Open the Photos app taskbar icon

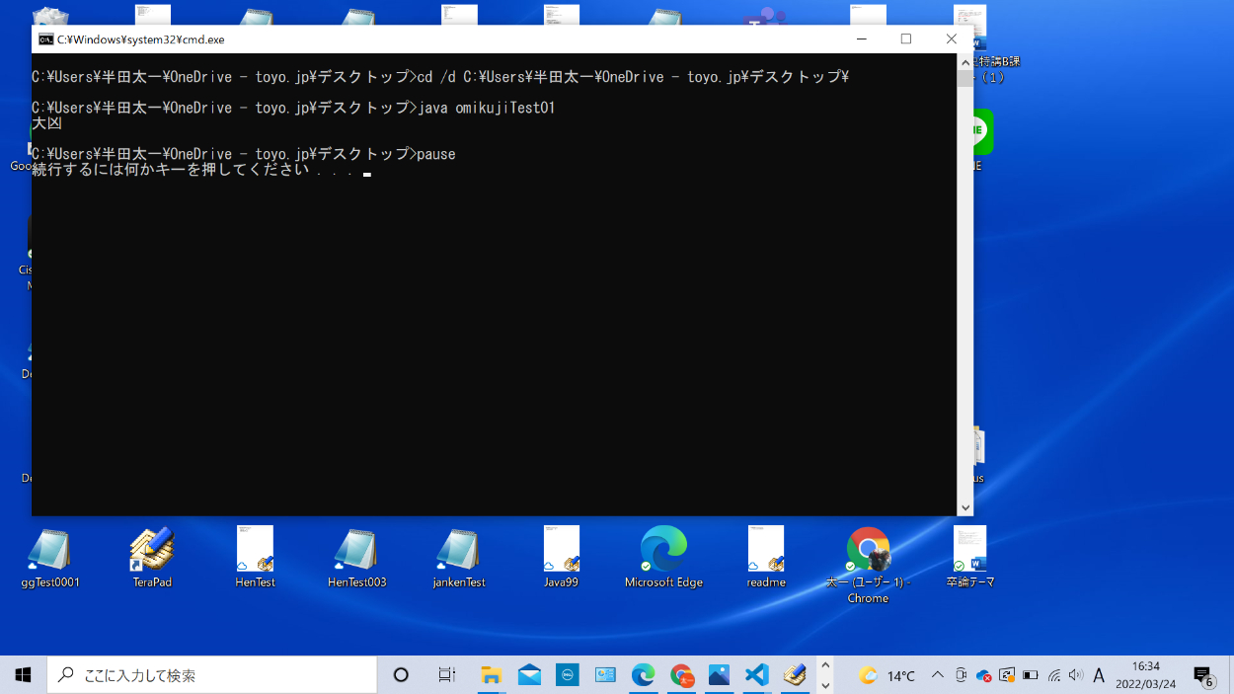coord(719,675)
